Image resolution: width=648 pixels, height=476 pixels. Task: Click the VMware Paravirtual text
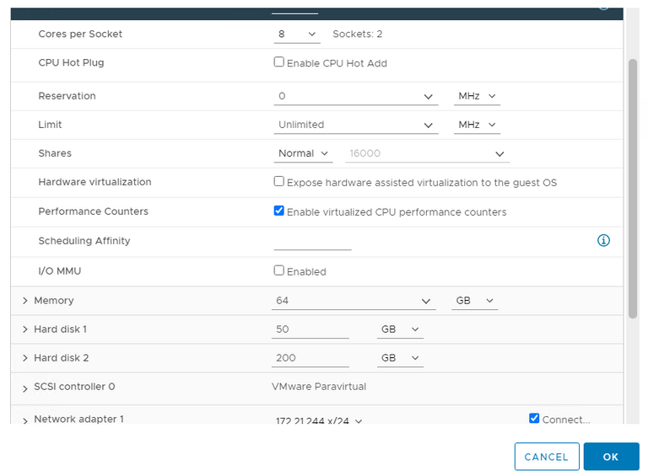319,387
